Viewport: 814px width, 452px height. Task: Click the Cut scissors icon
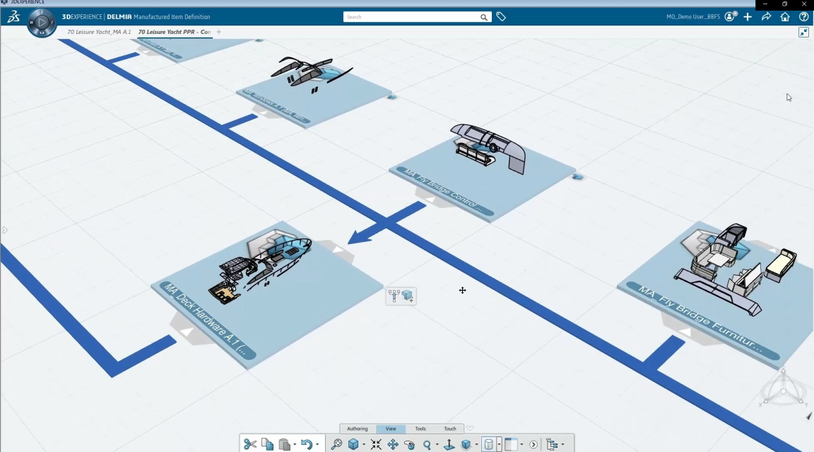pyautogui.click(x=250, y=444)
